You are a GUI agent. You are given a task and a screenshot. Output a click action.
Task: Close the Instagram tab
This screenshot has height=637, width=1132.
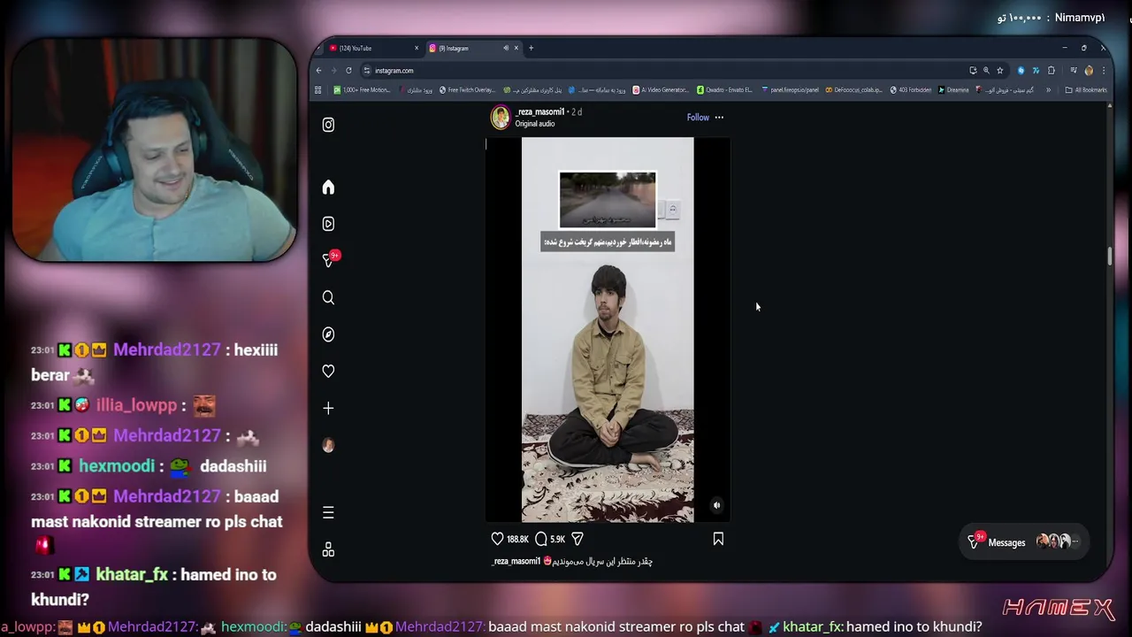(516, 48)
